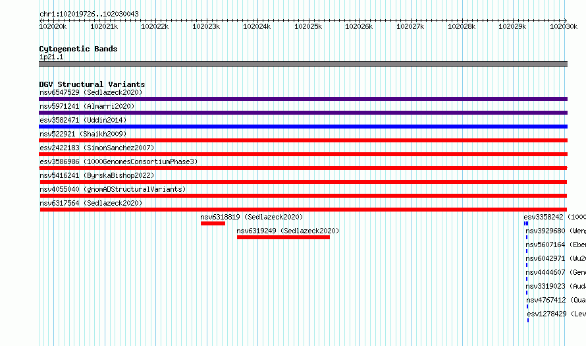The image size is (586, 346).
Task: Open variant label nsv5416241 (ByrskaBishop2022)
Action: pyautogui.click(x=97, y=175)
